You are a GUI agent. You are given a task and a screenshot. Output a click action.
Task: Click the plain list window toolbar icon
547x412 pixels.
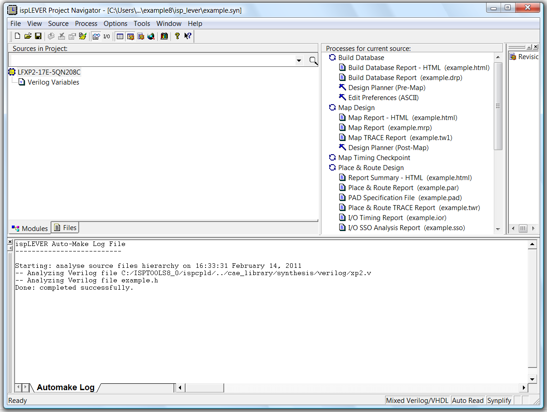[x=120, y=36]
